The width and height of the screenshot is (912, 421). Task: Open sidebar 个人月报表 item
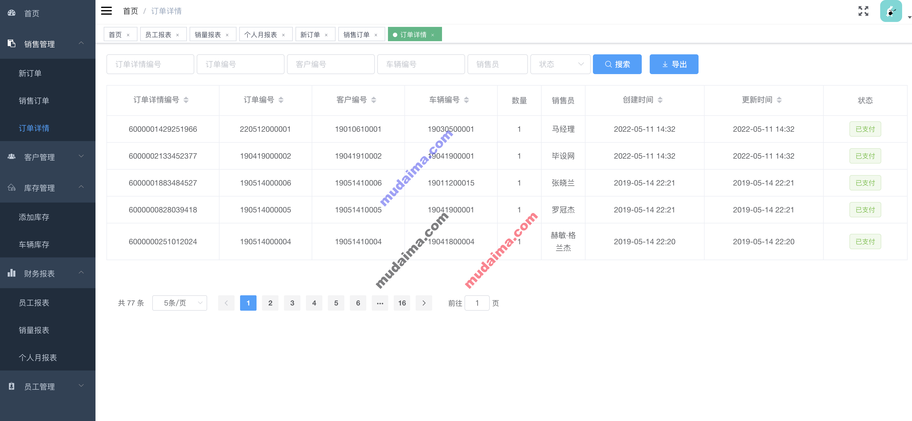47,357
